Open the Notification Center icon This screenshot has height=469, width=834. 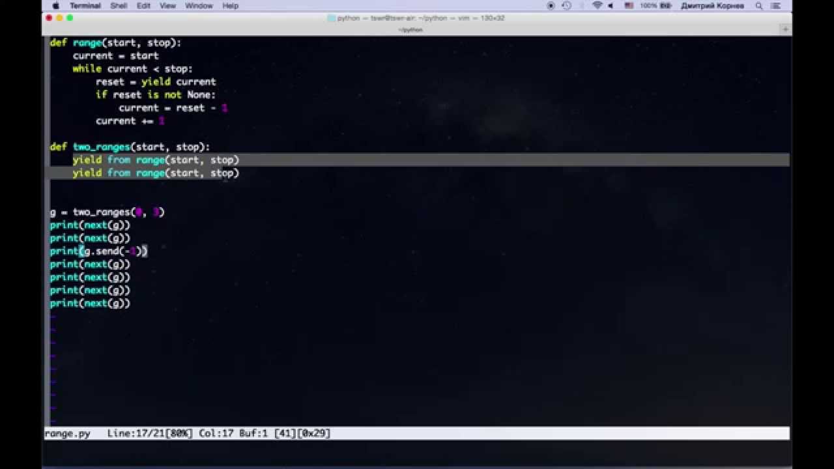click(x=777, y=5)
